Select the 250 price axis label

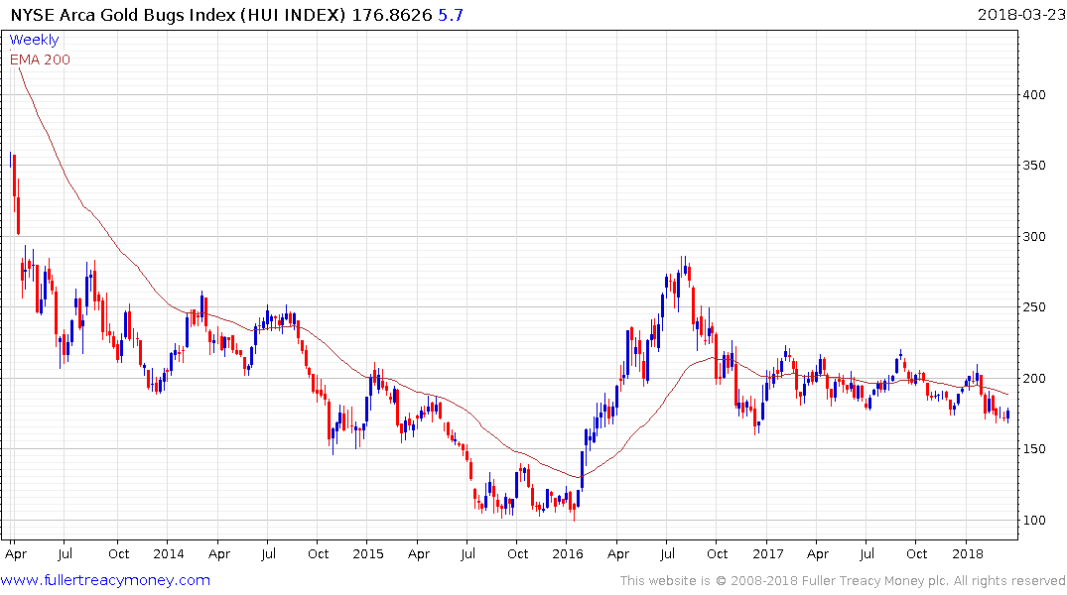1034,307
